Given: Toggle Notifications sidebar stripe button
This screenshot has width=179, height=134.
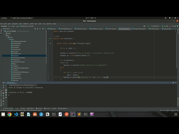Looking at the screenshot, I should [178, 102].
